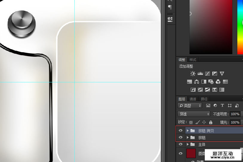Pick a color in the hue spectrum bar
Image resolution: width=243 pixels, height=162 pixels.
(240, 27)
